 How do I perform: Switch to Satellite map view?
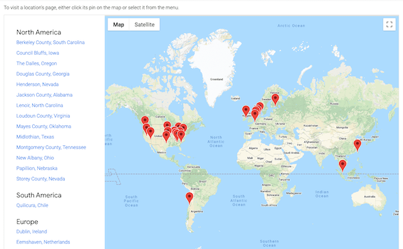(144, 25)
